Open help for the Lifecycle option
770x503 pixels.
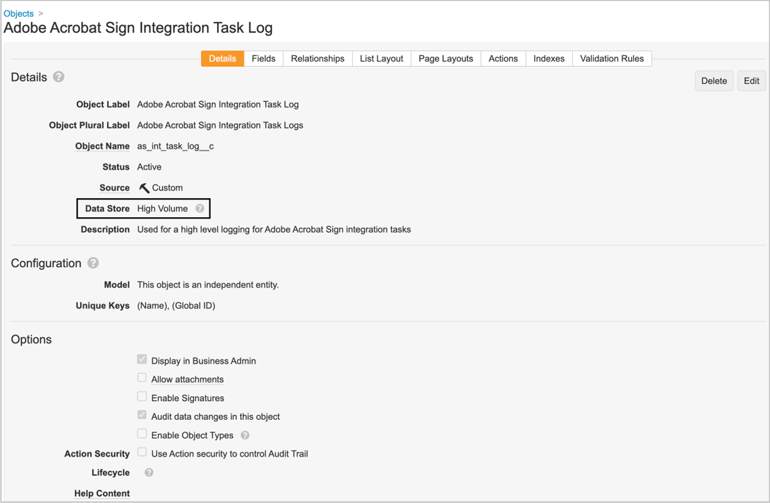[148, 472]
